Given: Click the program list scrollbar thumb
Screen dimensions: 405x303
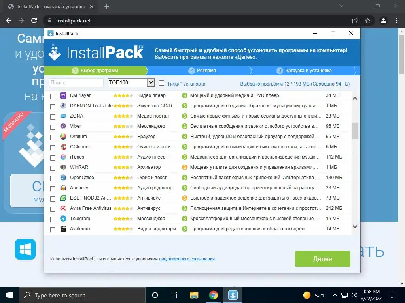Looking at the screenshot, I should [355, 131].
